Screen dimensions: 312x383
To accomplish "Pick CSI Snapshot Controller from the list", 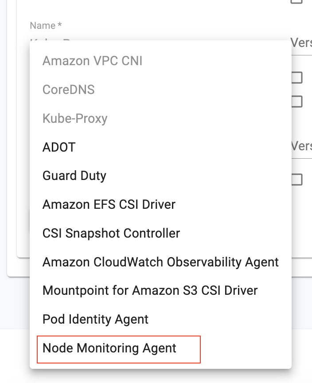I will tap(111, 233).
